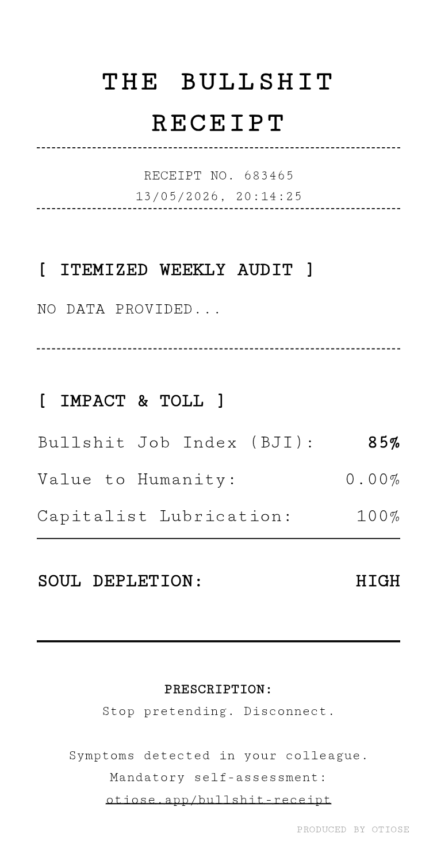Click the 85% BJI value
This screenshot has width=437, height=849.
tap(384, 443)
